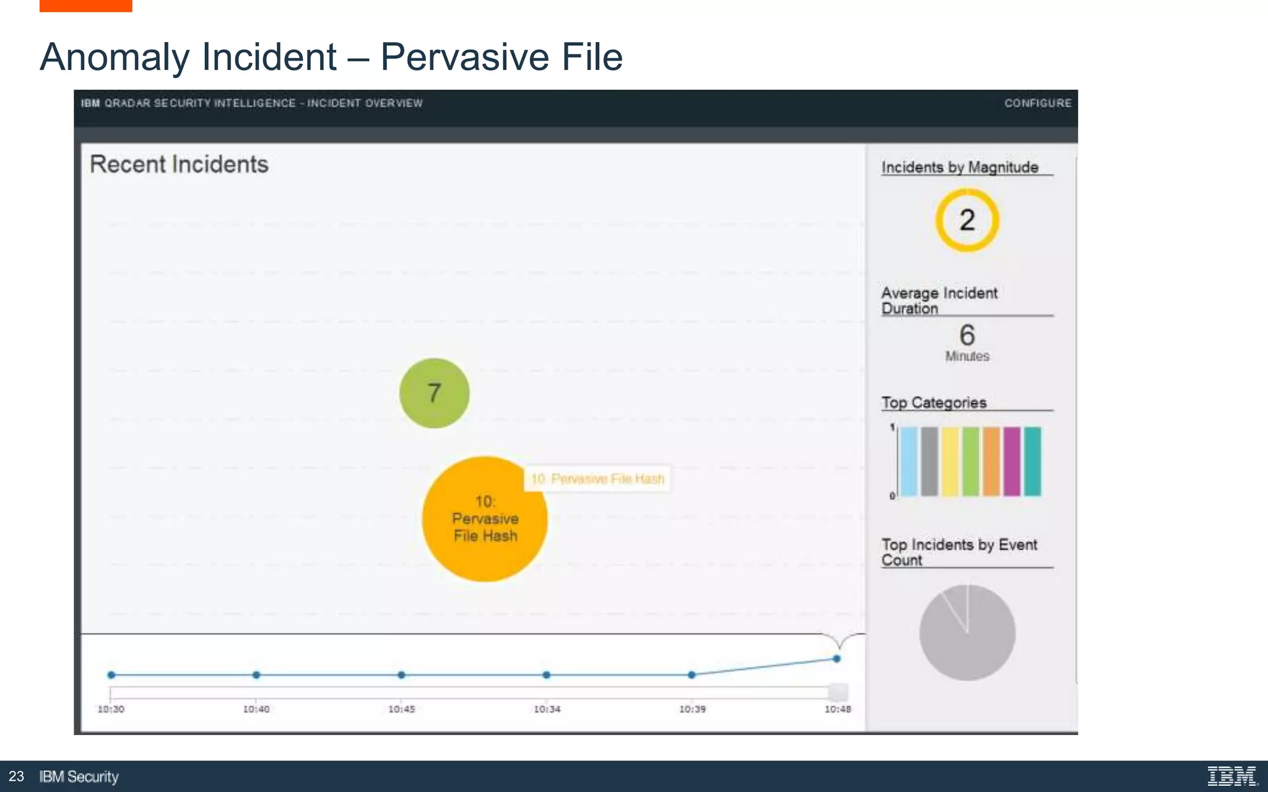Viewport: 1268px width, 792px height.
Task: Click the Pervasive File Hash tooltip label
Action: click(x=597, y=479)
